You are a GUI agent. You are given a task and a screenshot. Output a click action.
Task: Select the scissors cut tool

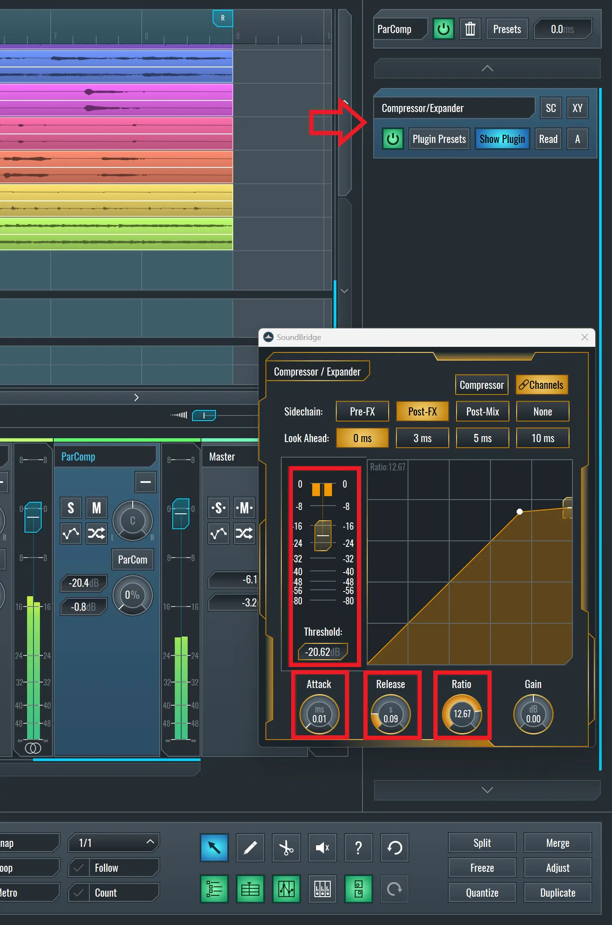pyautogui.click(x=286, y=848)
